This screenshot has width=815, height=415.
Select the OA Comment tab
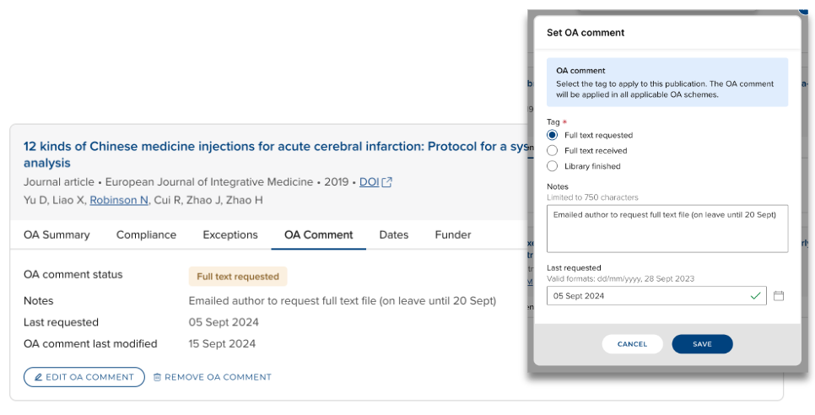click(x=319, y=234)
